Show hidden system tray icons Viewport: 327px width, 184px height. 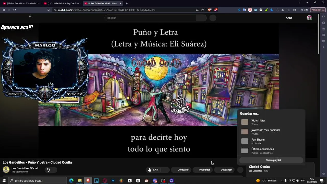pos(281,181)
